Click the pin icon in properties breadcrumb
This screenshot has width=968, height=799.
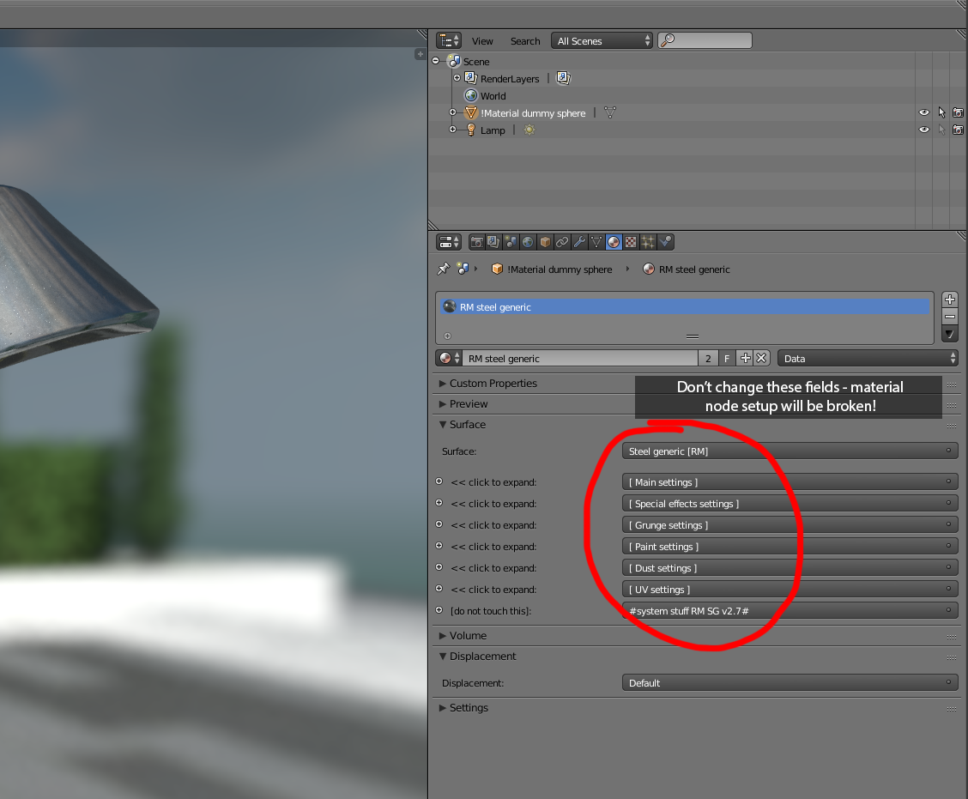pos(443,269)
